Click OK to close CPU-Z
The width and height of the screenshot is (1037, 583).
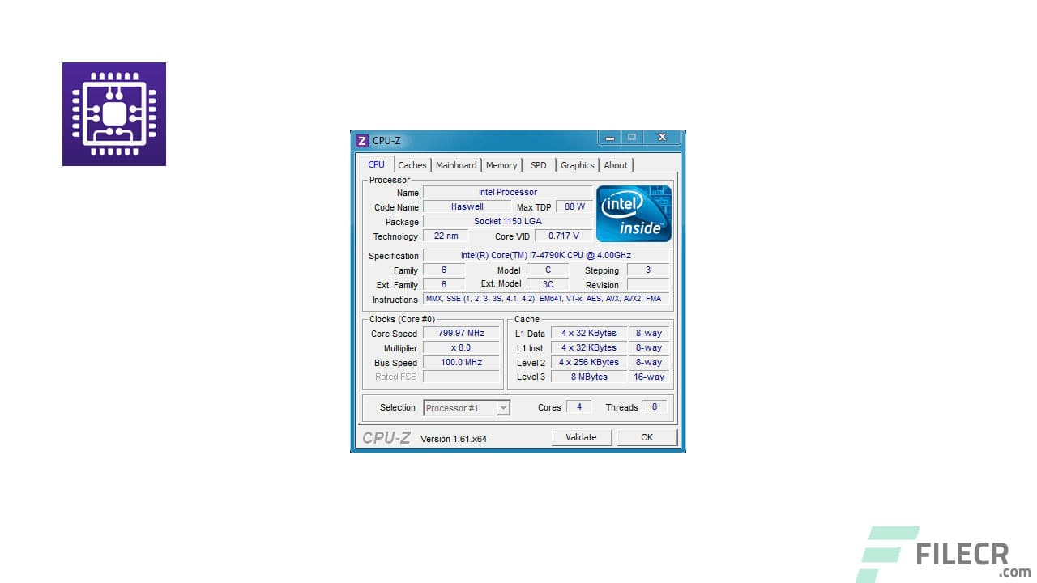click(x=647, y=436)
